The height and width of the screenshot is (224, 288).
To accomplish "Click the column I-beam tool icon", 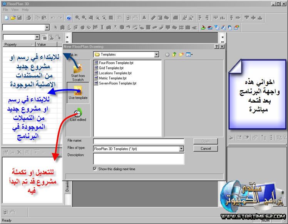I will point(102,28).
